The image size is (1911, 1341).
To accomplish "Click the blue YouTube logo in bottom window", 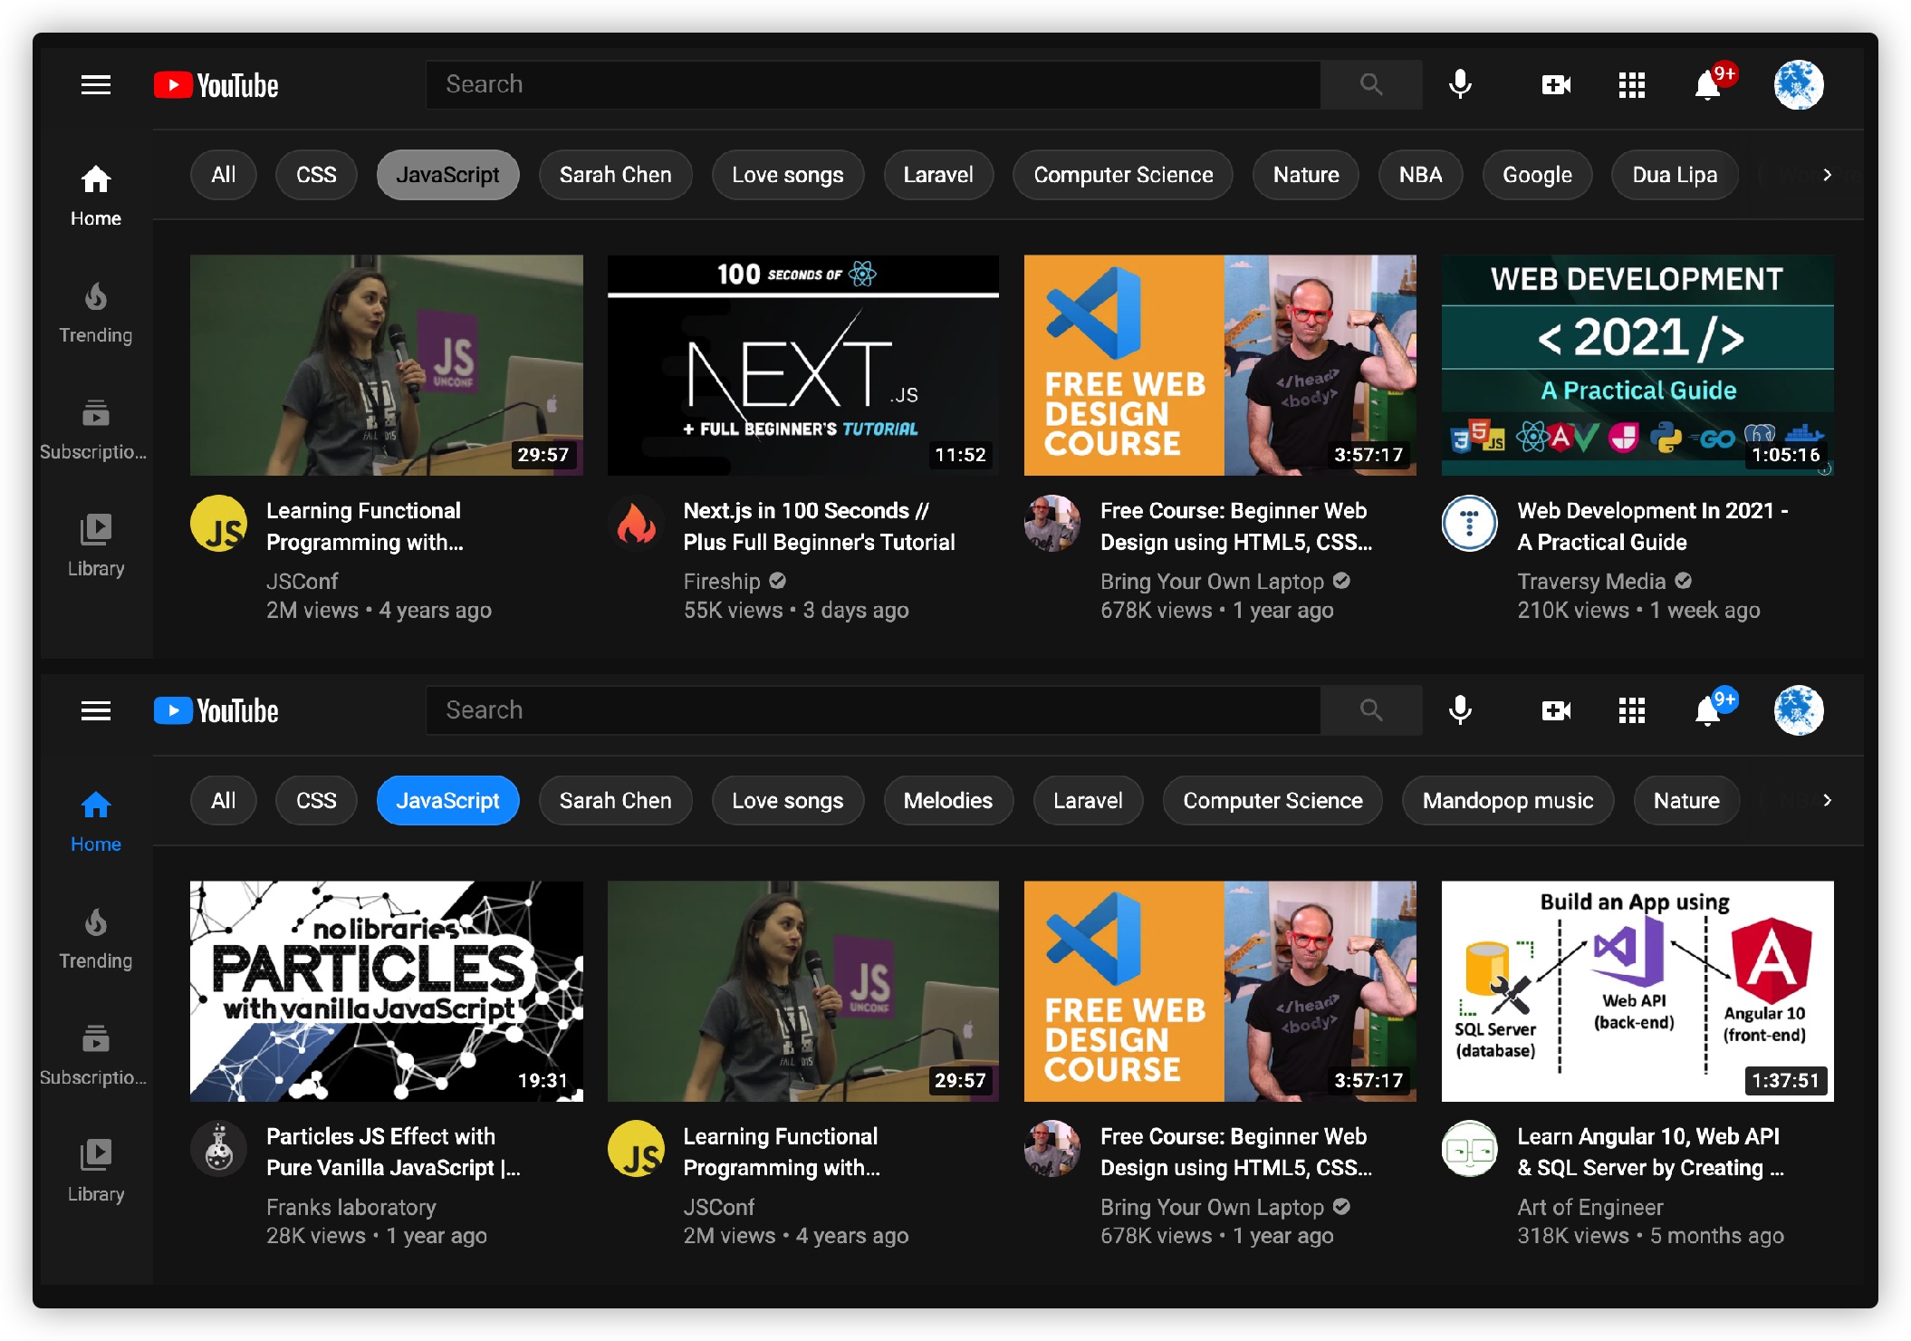I will click(216, 710).
